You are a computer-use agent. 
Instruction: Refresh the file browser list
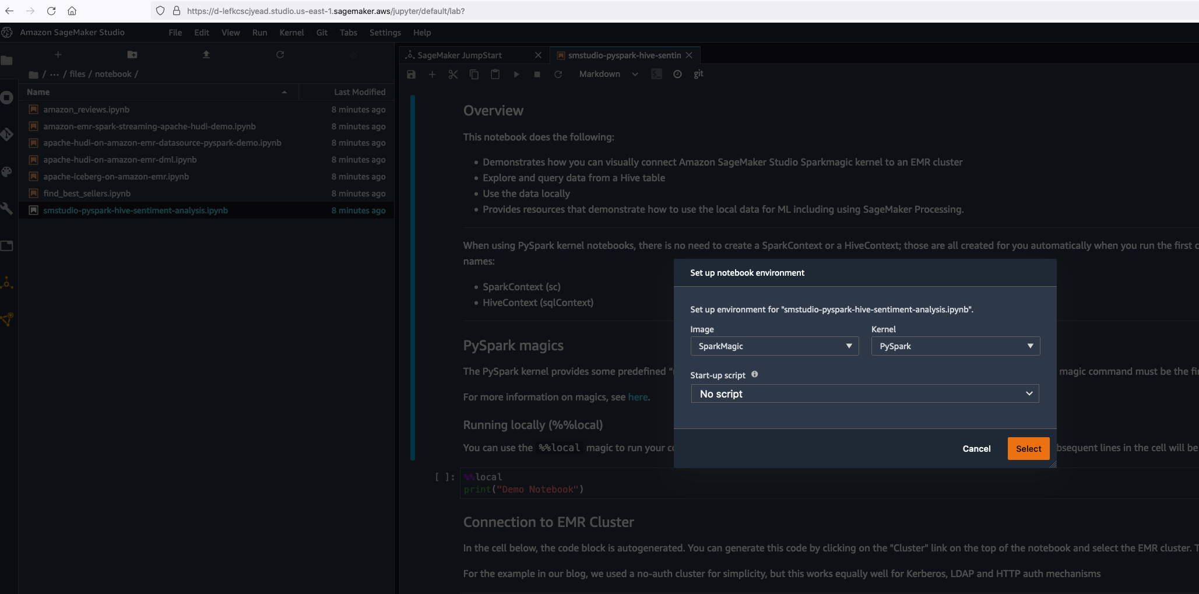(280, 55)
